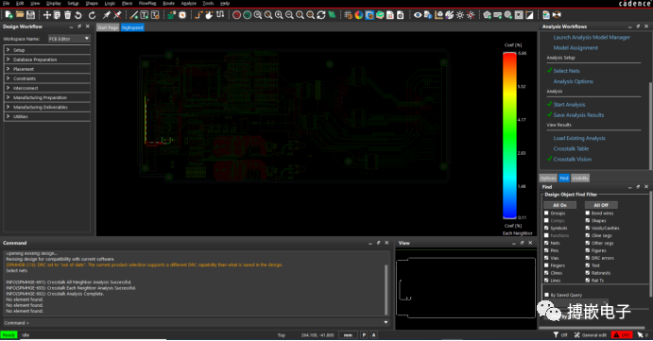The height and width of the screenshot is (341, 653).
Task: Click the Refresh circular arrows icon
Action: 321,15
